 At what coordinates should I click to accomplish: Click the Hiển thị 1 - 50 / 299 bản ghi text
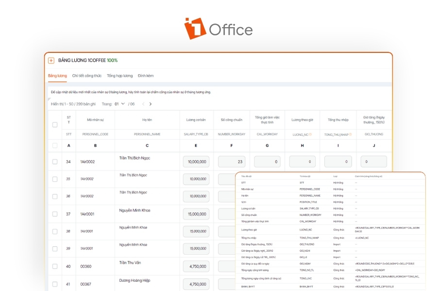[x=73, y=104]
